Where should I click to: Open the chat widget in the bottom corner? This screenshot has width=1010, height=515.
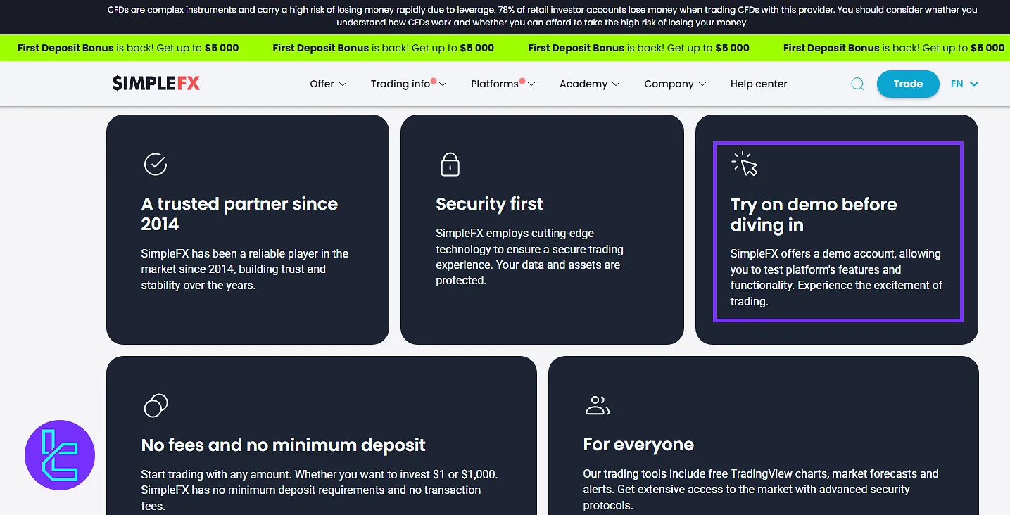click(x=60, y=455)
